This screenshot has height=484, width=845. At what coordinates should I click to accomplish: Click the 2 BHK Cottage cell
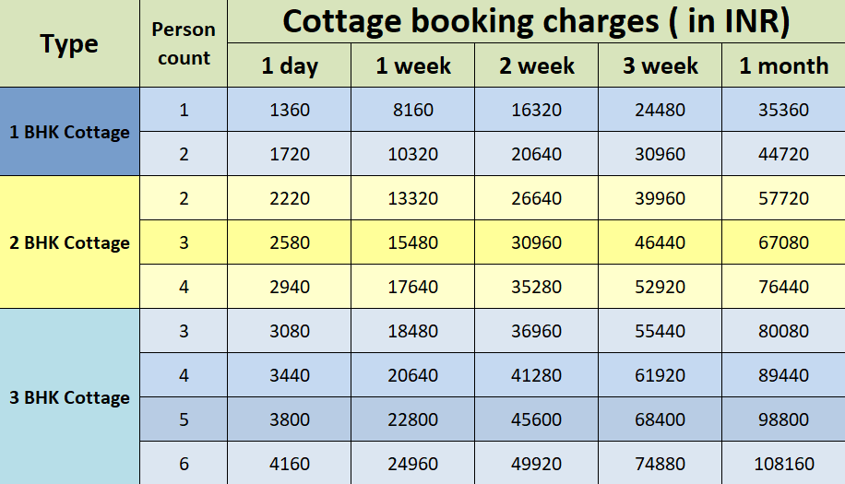[x=69, y=242]
